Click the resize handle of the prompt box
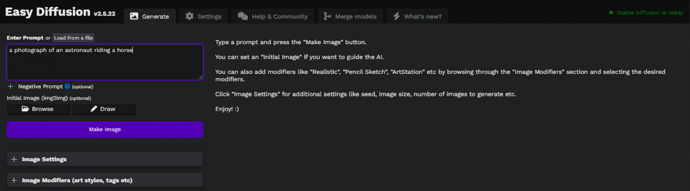Screen dimensions: 690x191 [200, 77]
